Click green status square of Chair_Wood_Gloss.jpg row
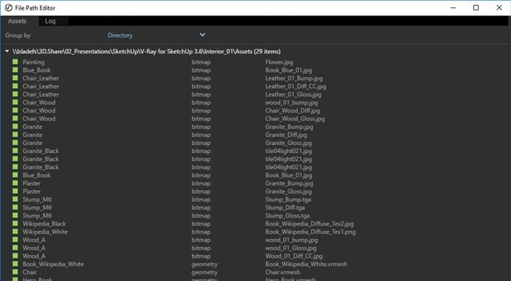Screen dimensions: 511x281 [16, 118]
